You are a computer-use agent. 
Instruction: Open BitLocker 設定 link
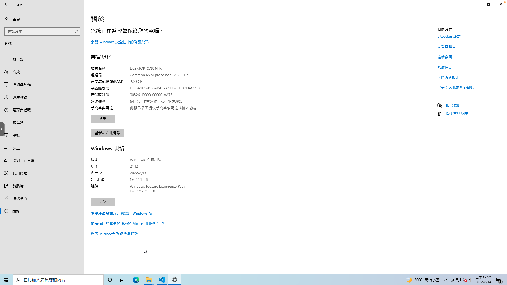[x=449, y=36]
